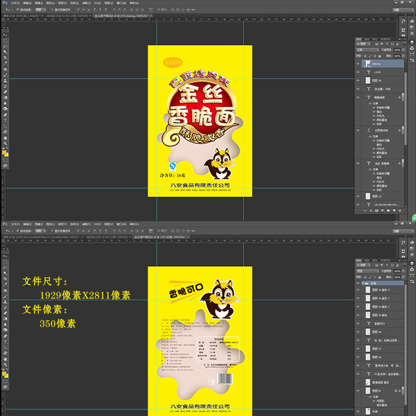
Task: Switch to Paths tab in lower Layers panel
Action: (x=375, y=260)
